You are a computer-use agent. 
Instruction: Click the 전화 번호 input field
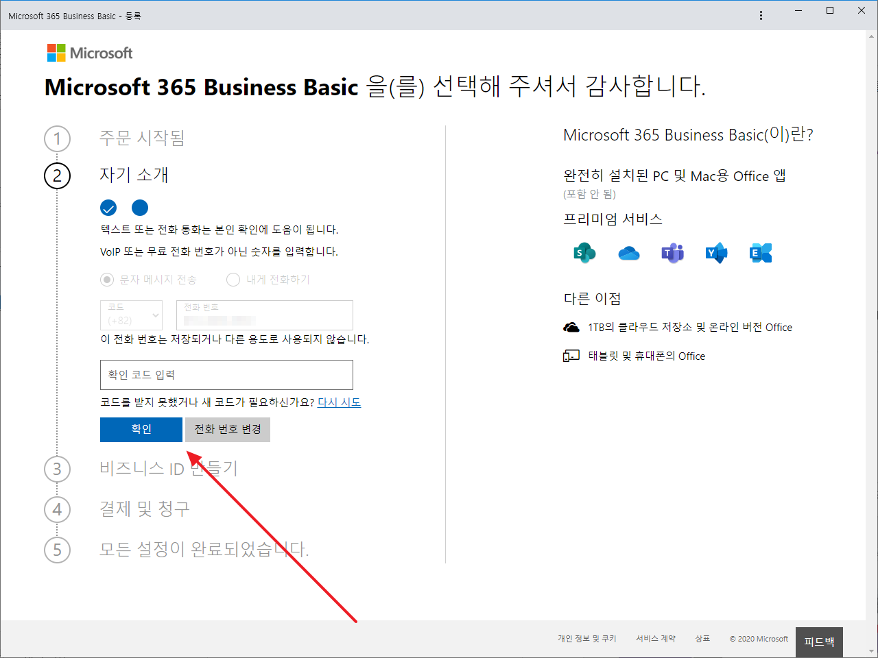click(265, 315)
